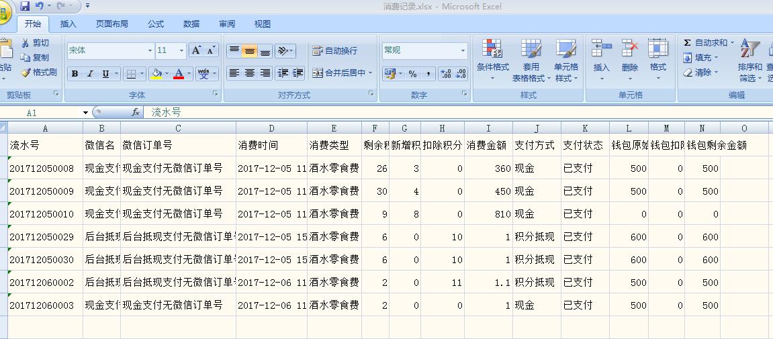Select the Format Painter (格式刷) brush

pyautogui.click(x=26, y=72)
